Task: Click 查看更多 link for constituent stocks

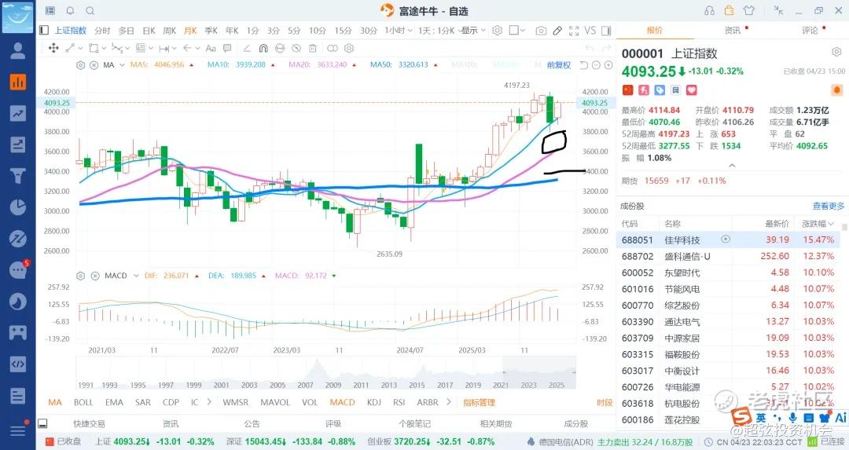Action: tap(829, 206)
